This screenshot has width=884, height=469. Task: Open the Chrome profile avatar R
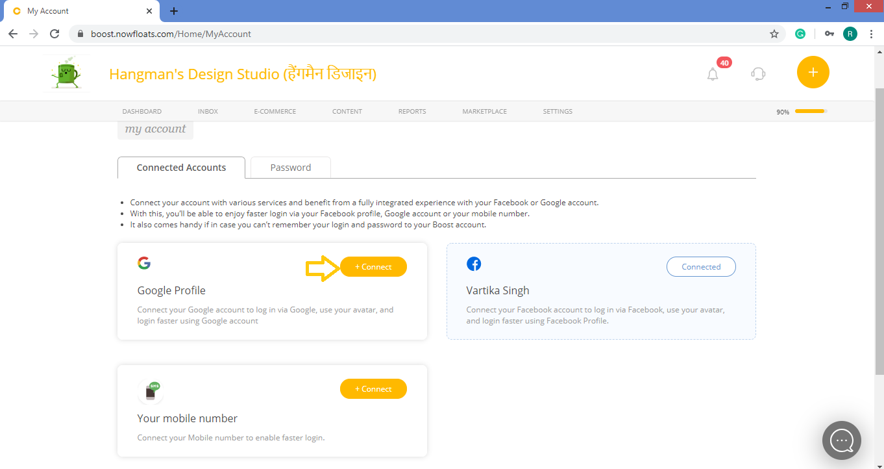850,34
